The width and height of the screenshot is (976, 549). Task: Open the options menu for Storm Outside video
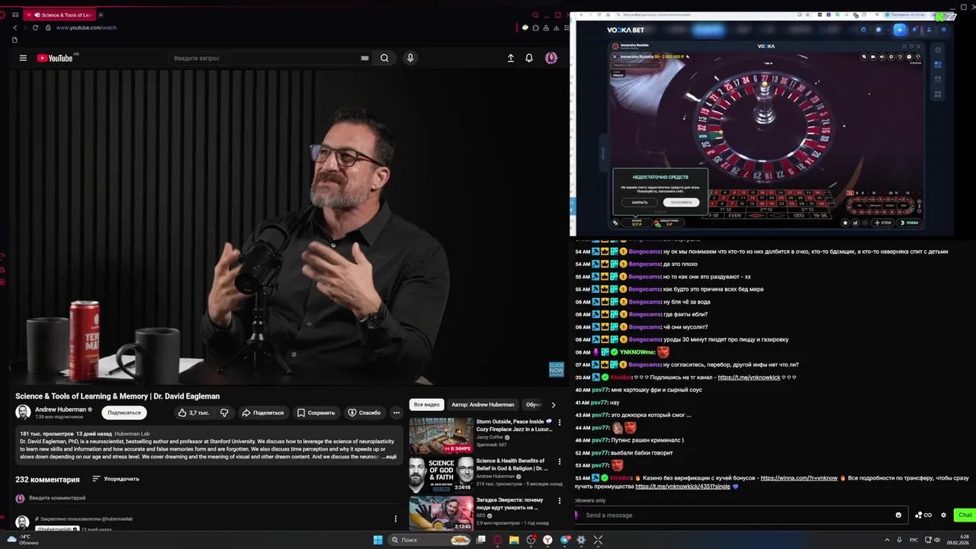(560, 422)
